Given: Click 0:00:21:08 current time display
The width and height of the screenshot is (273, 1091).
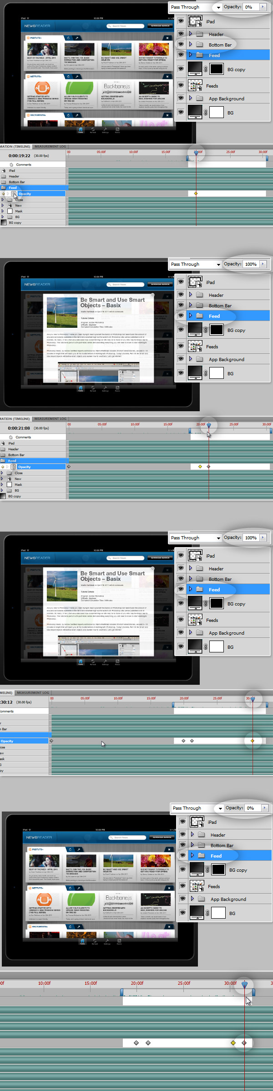Looking at the screenshot, I should coord(19,428).
